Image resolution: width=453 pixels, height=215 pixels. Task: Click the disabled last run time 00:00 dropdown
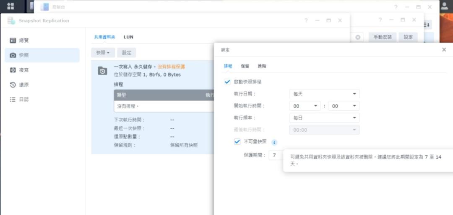(x=324, y=130)
